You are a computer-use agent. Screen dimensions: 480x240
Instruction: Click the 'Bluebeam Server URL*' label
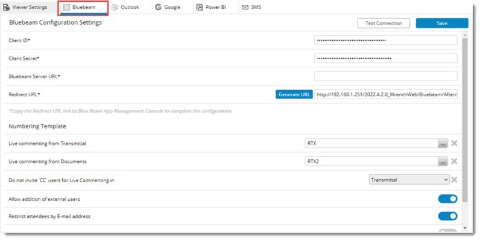pyautogui.click(x=34, y=76)
